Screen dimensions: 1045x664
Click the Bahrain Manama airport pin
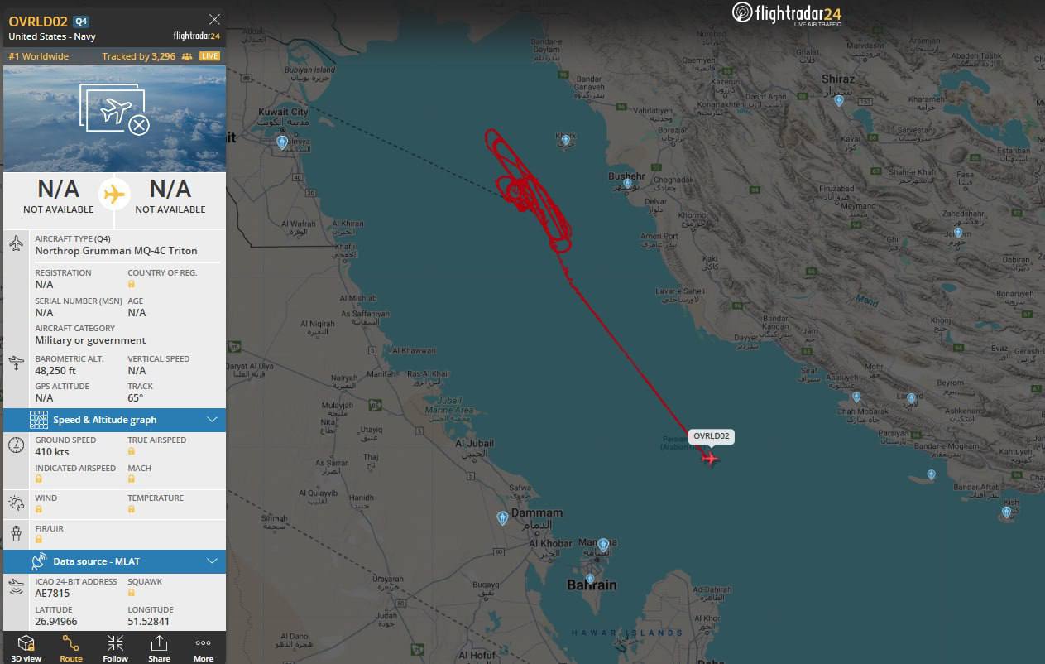[x=603, y=544]
